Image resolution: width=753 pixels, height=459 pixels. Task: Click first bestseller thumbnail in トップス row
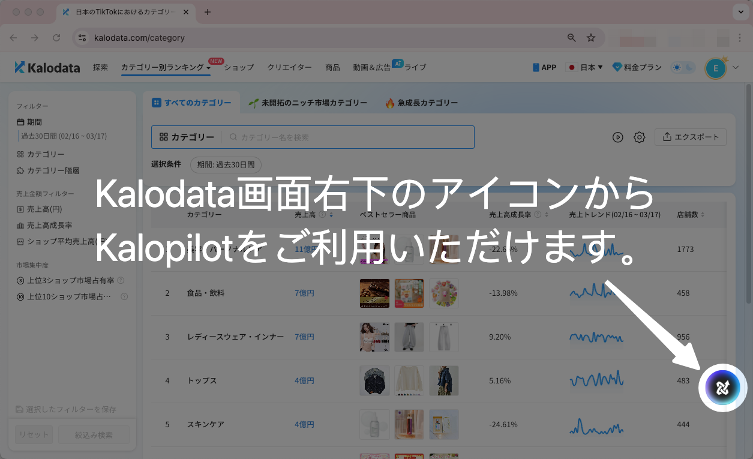pos(374,381)
